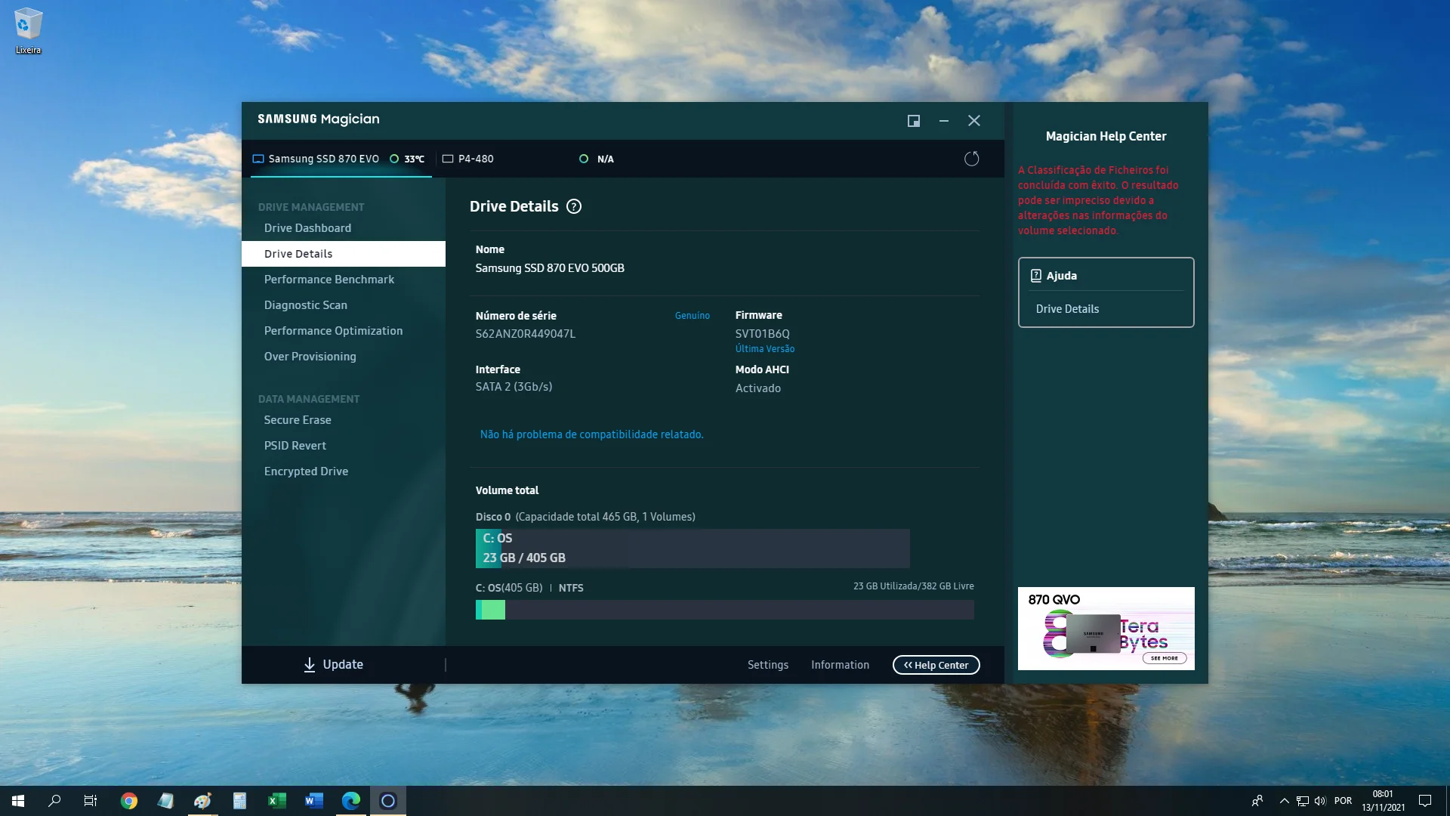Collapse the Help Center panel button
Screen dimensions: 1450x816
pyautogui.click(x=936, y=665)
